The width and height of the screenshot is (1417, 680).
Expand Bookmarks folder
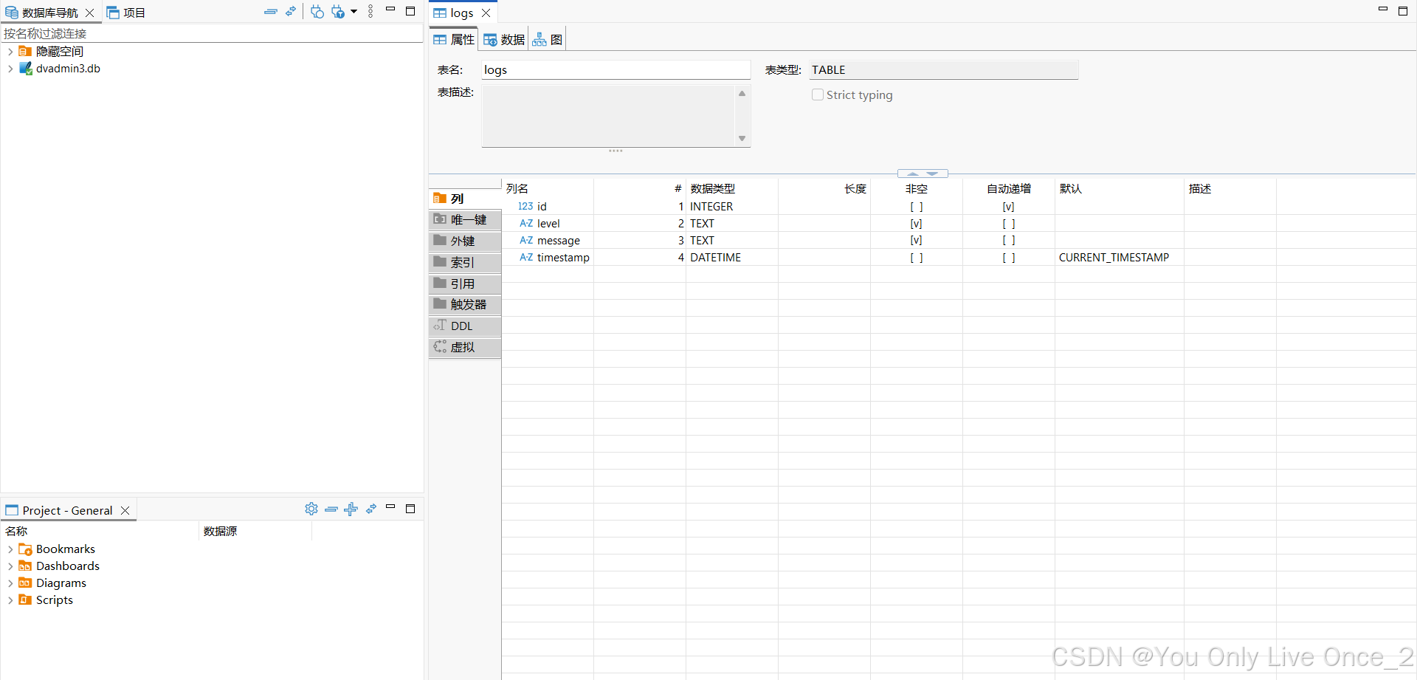(x=10, y=549)
